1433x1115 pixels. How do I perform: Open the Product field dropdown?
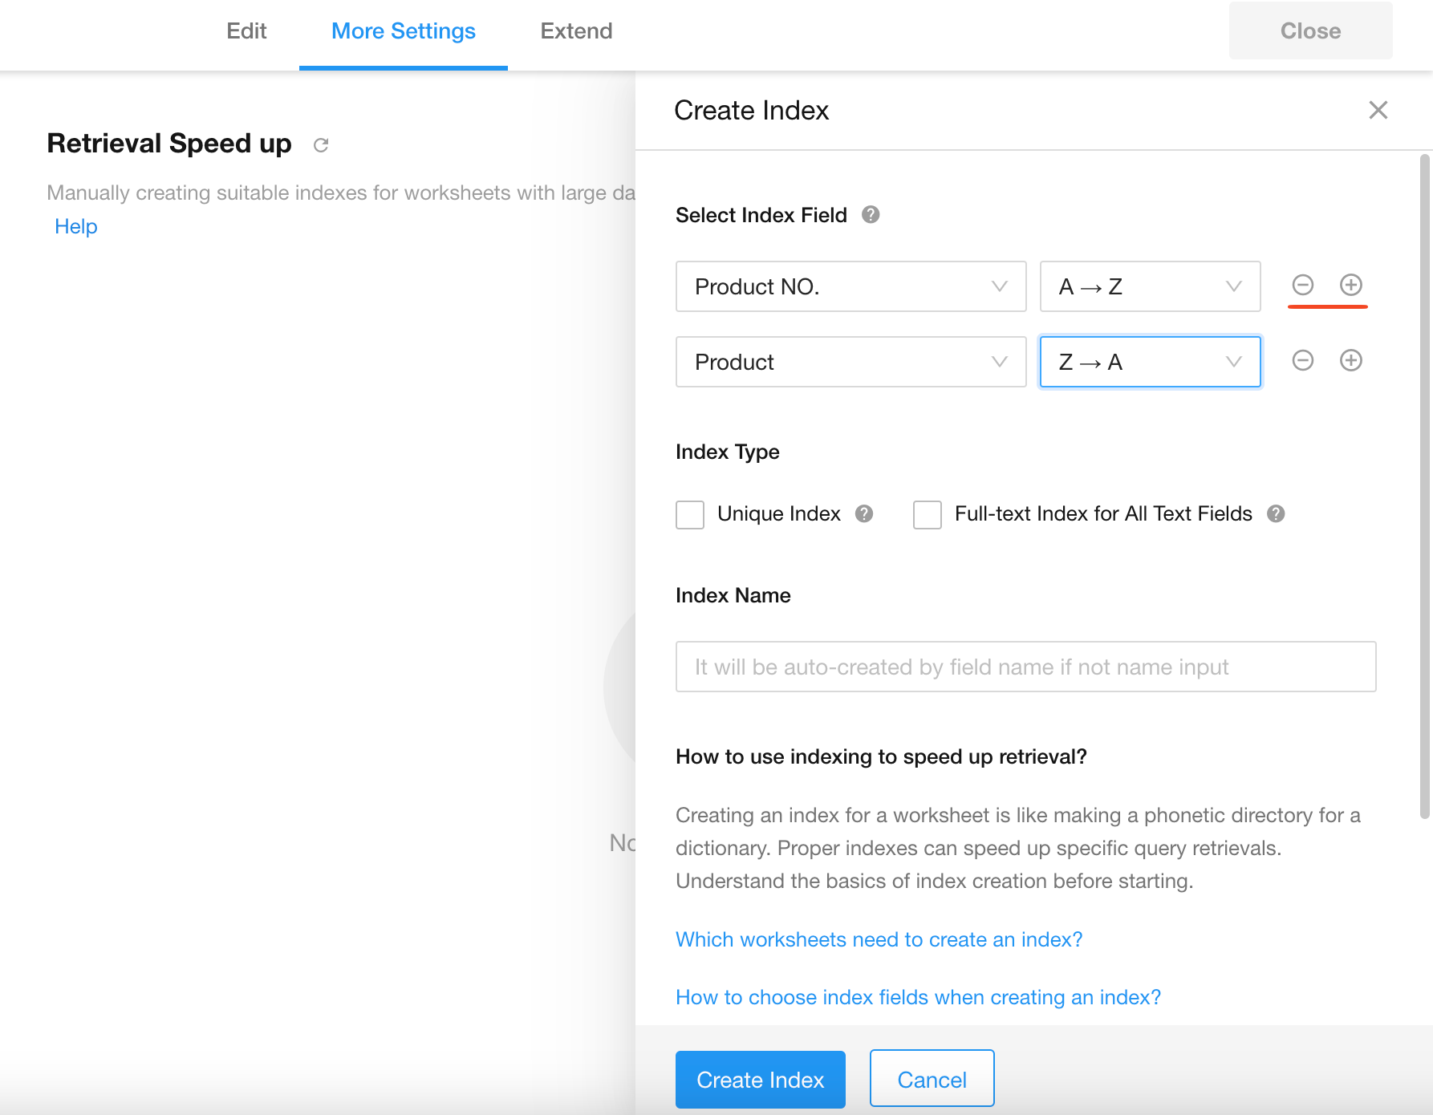850,362
